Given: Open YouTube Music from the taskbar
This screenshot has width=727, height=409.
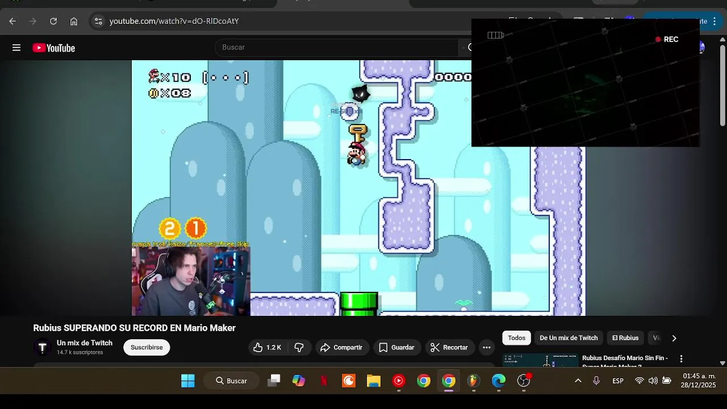Looking at the screenshot, I should coord(399,381).
